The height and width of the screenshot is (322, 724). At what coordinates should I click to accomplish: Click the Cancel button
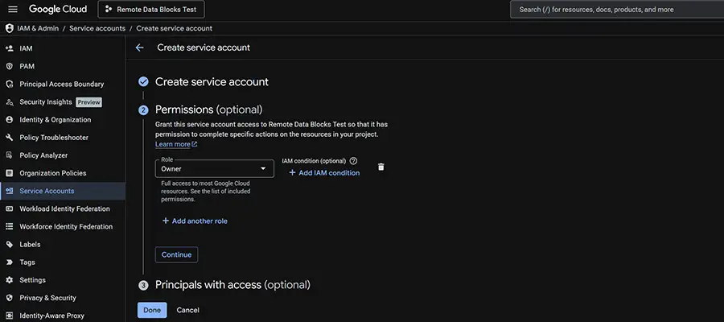pyautogui.click(x=188, y=310)
